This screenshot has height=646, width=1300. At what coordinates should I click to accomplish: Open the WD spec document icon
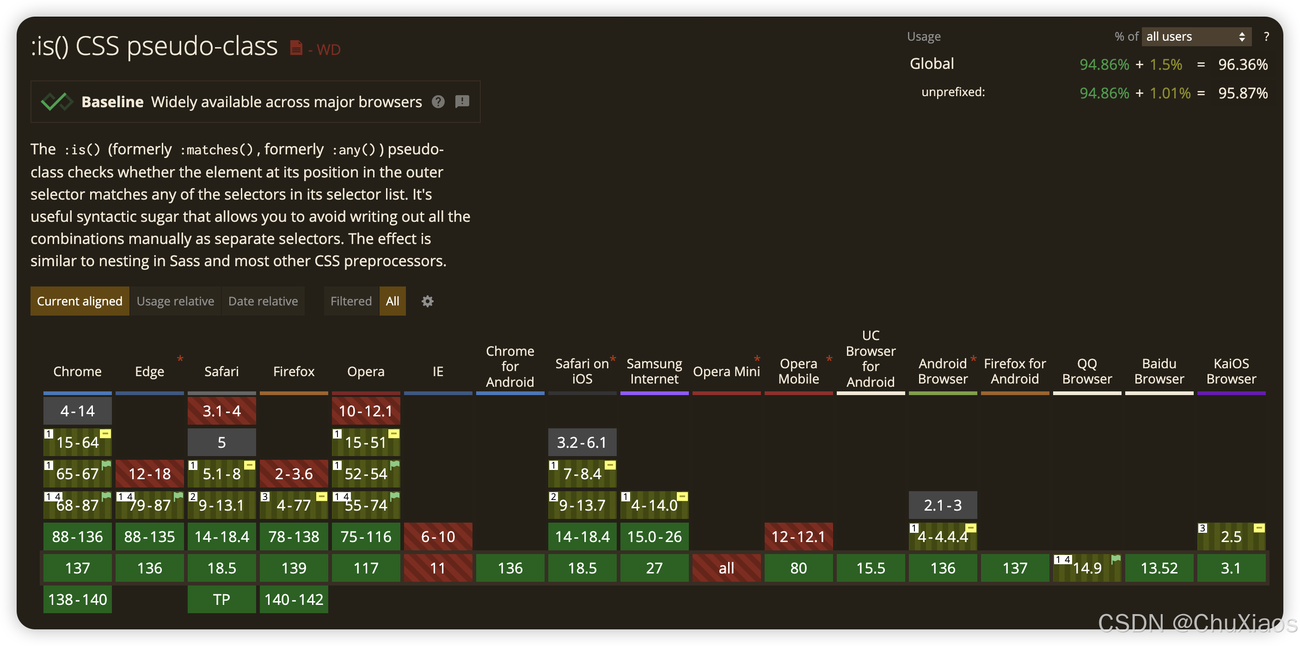tap(296, 48)
